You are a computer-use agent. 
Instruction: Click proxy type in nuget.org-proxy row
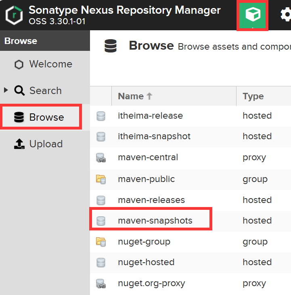(254, 284)
